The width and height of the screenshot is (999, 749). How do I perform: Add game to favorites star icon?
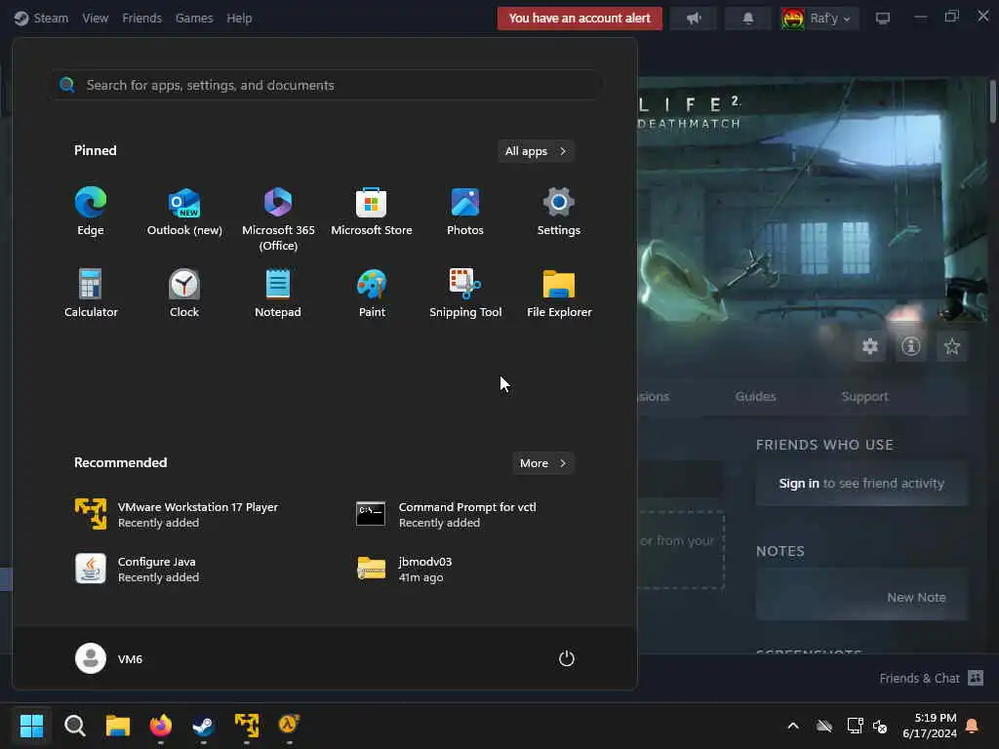click(x=952, y=346)
